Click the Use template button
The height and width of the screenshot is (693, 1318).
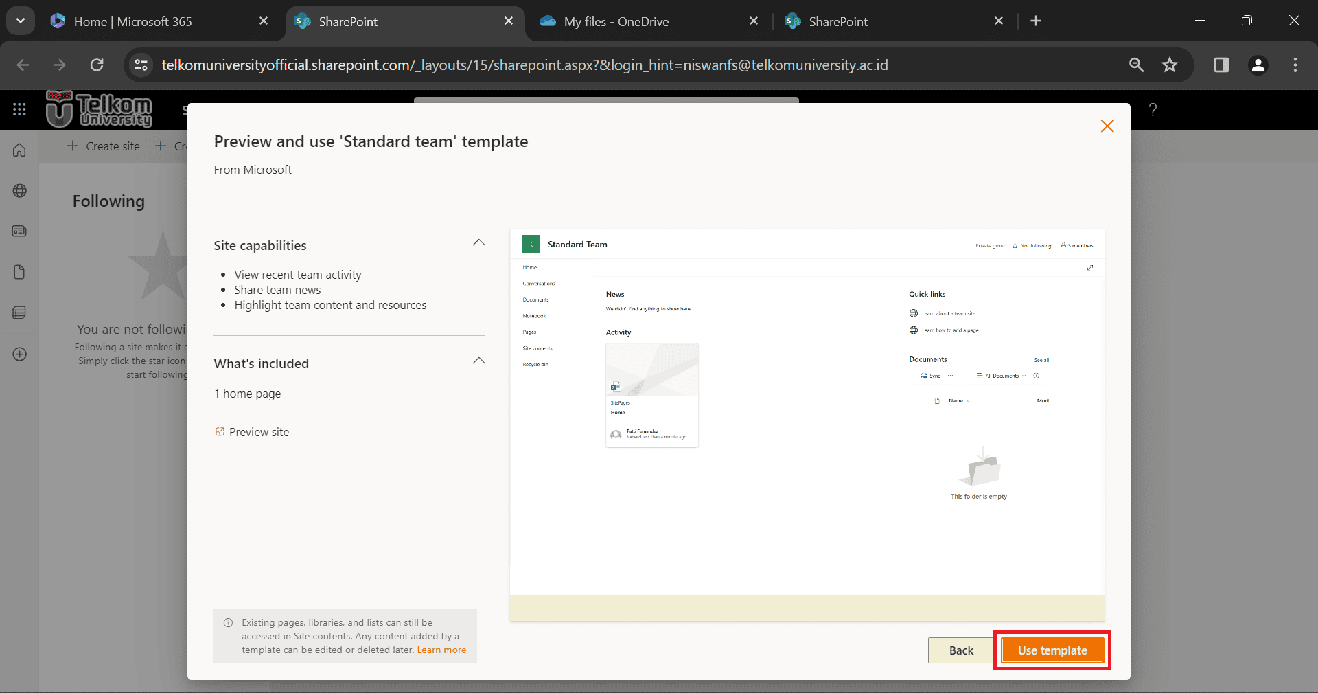pyautogui.click(x=1052, y=650)
